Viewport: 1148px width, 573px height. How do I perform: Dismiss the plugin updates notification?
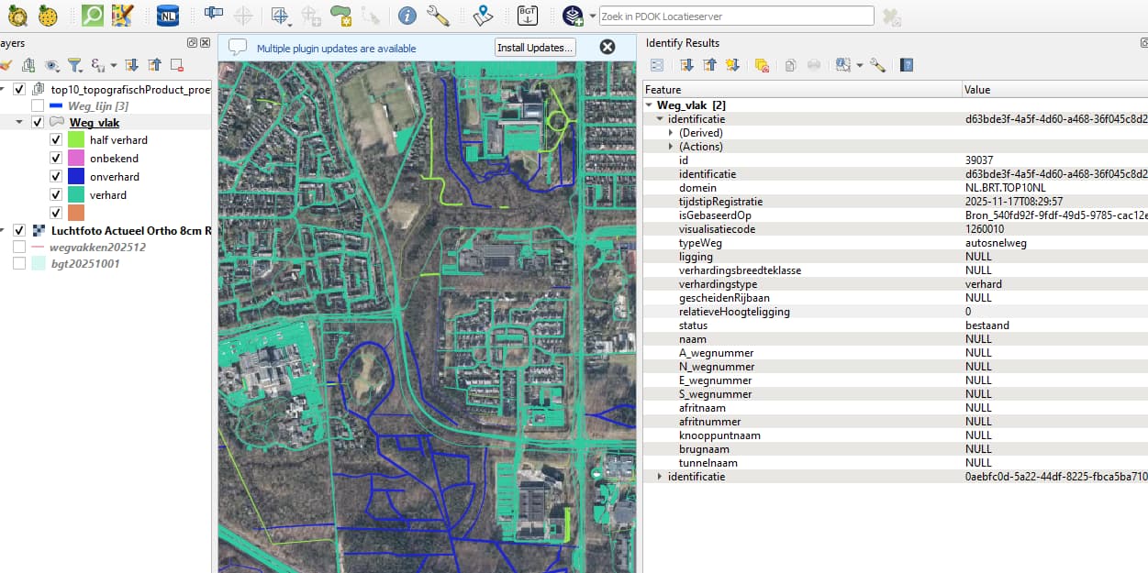point(607,48)
